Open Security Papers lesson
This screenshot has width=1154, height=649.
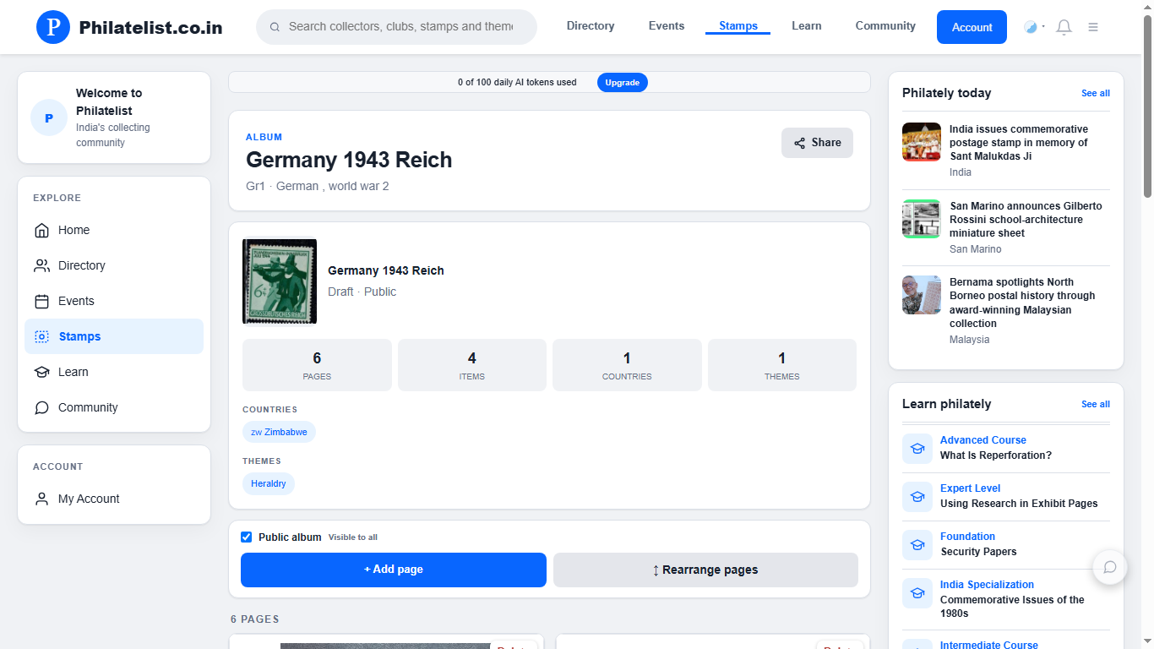(x=978, y=552)
